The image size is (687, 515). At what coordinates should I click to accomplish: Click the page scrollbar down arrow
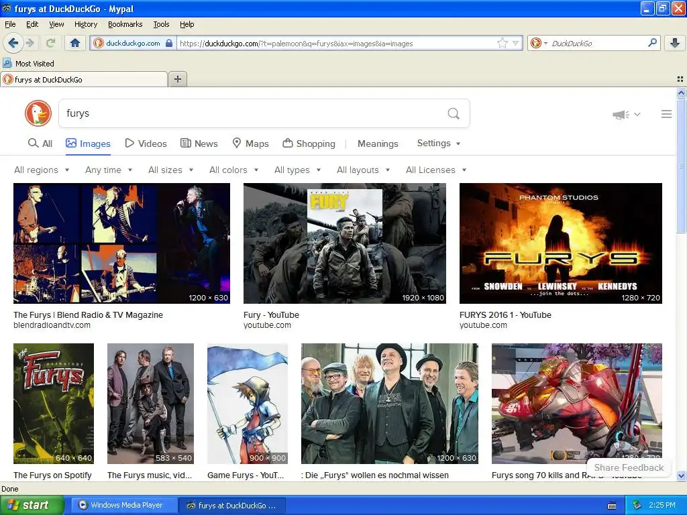point(681,475)
